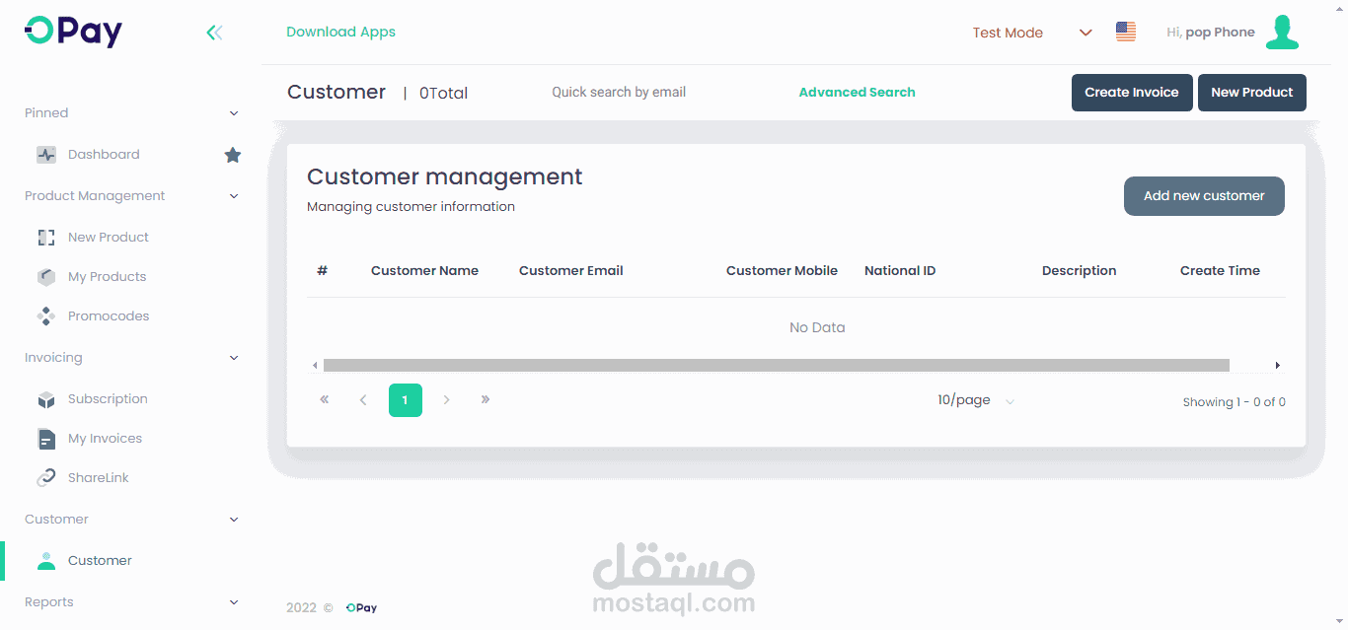
Task: Click the Customer person icon in sidebar
Action: [x=46, y=561]
